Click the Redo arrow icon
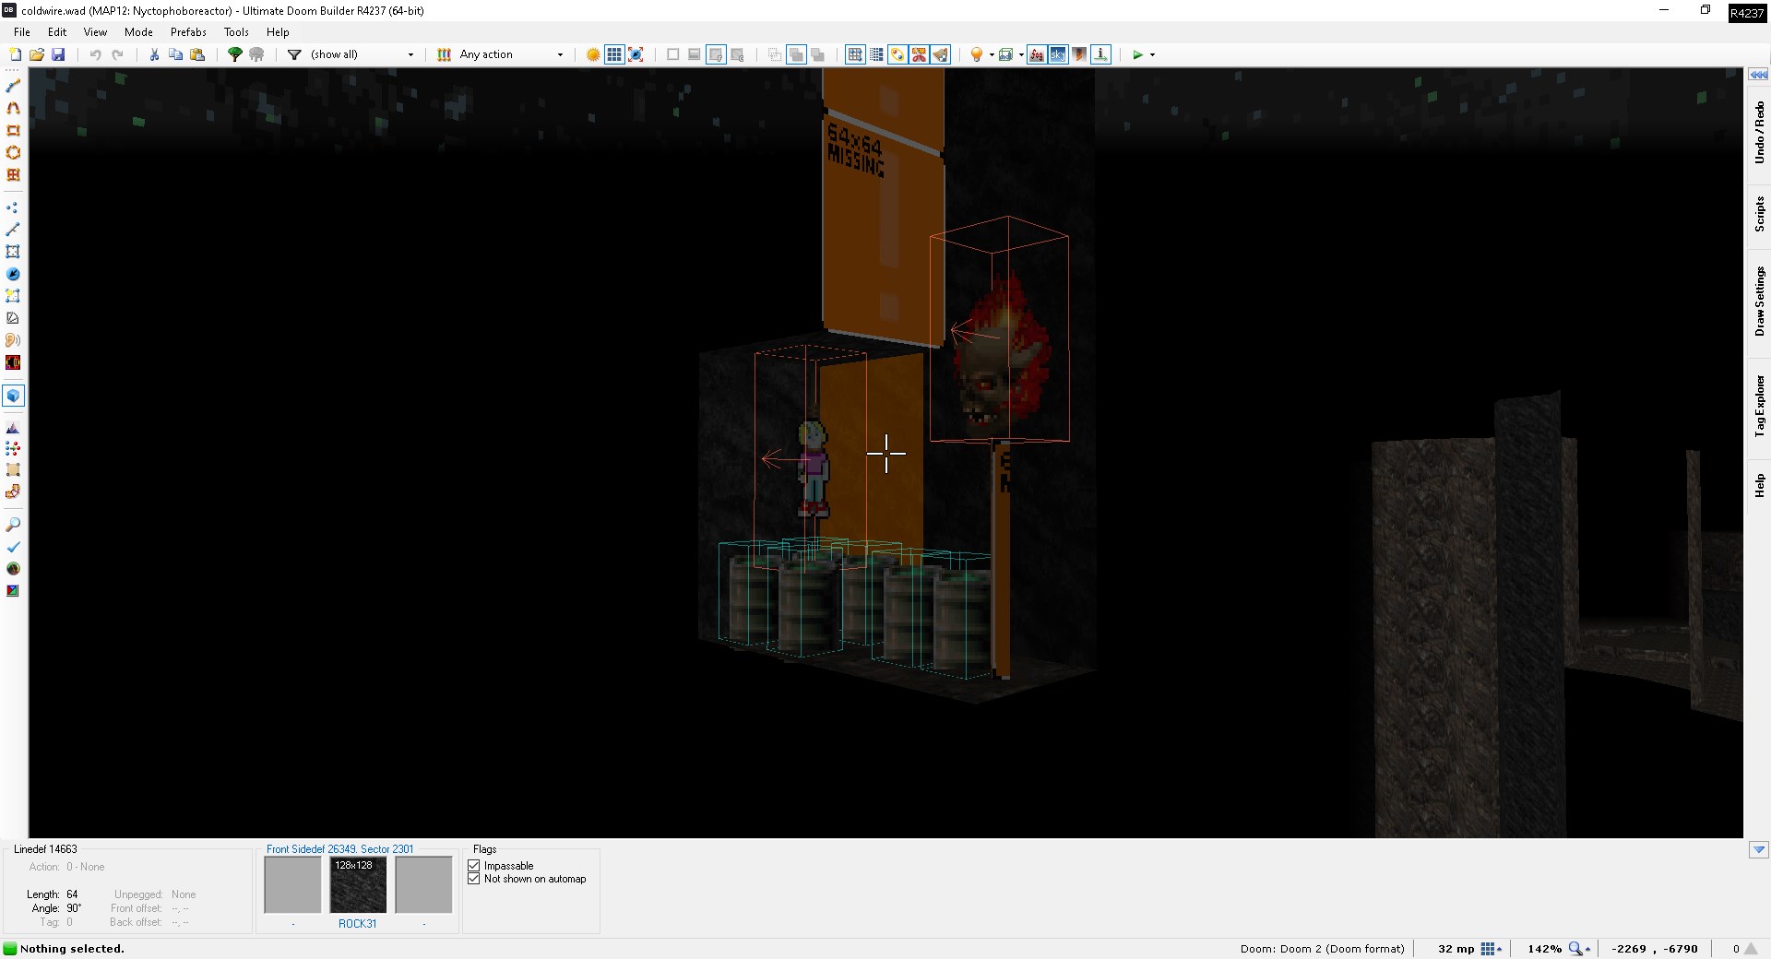 [x=117, y=54]
